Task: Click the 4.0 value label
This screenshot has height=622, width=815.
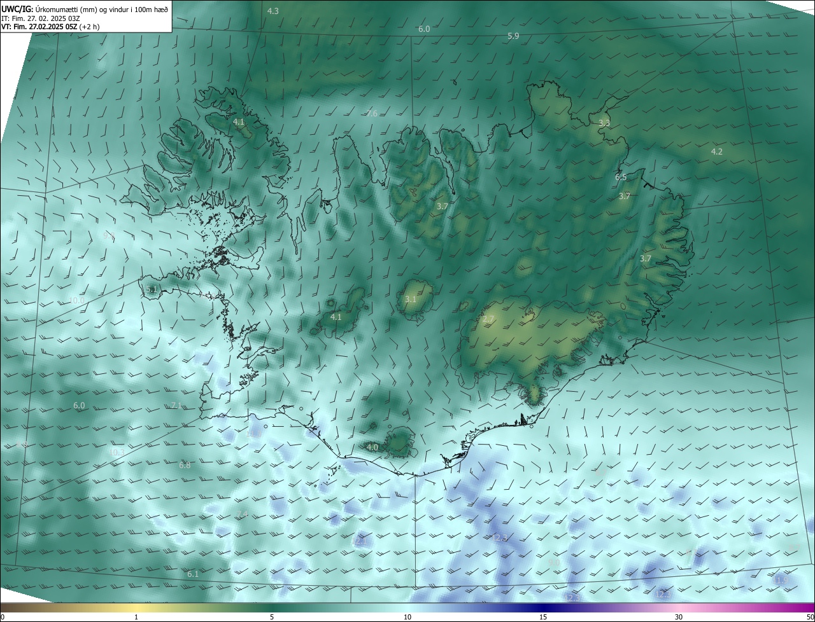Action: [x=373, y=448]
